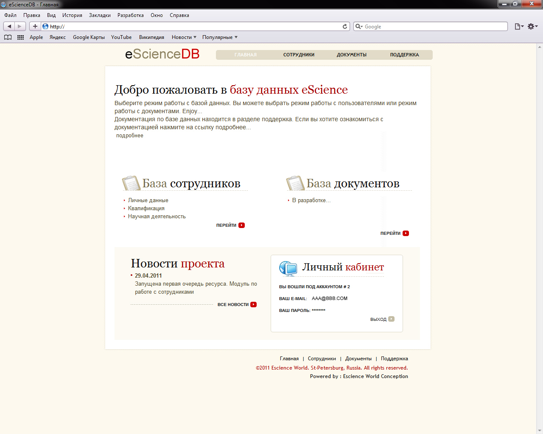Open the Google search engine selector

[x=359, y=26]
